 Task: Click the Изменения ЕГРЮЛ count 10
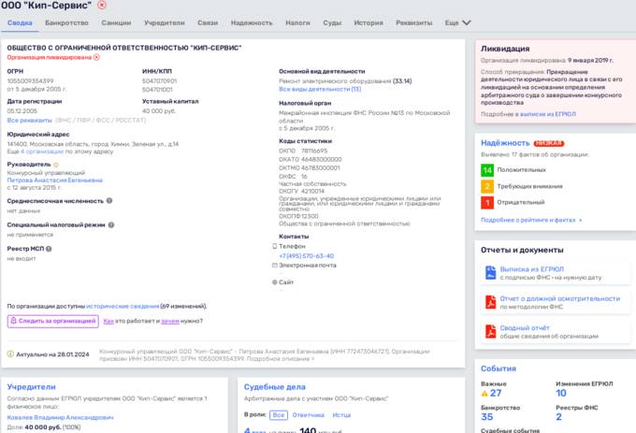point(560,393)
